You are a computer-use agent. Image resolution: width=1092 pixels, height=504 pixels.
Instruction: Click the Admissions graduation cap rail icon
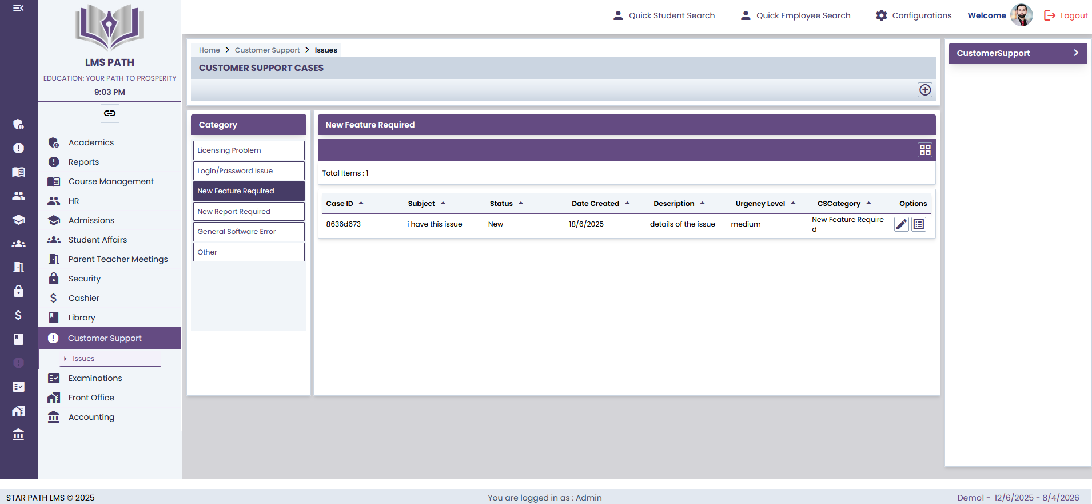tap(18, 220)
